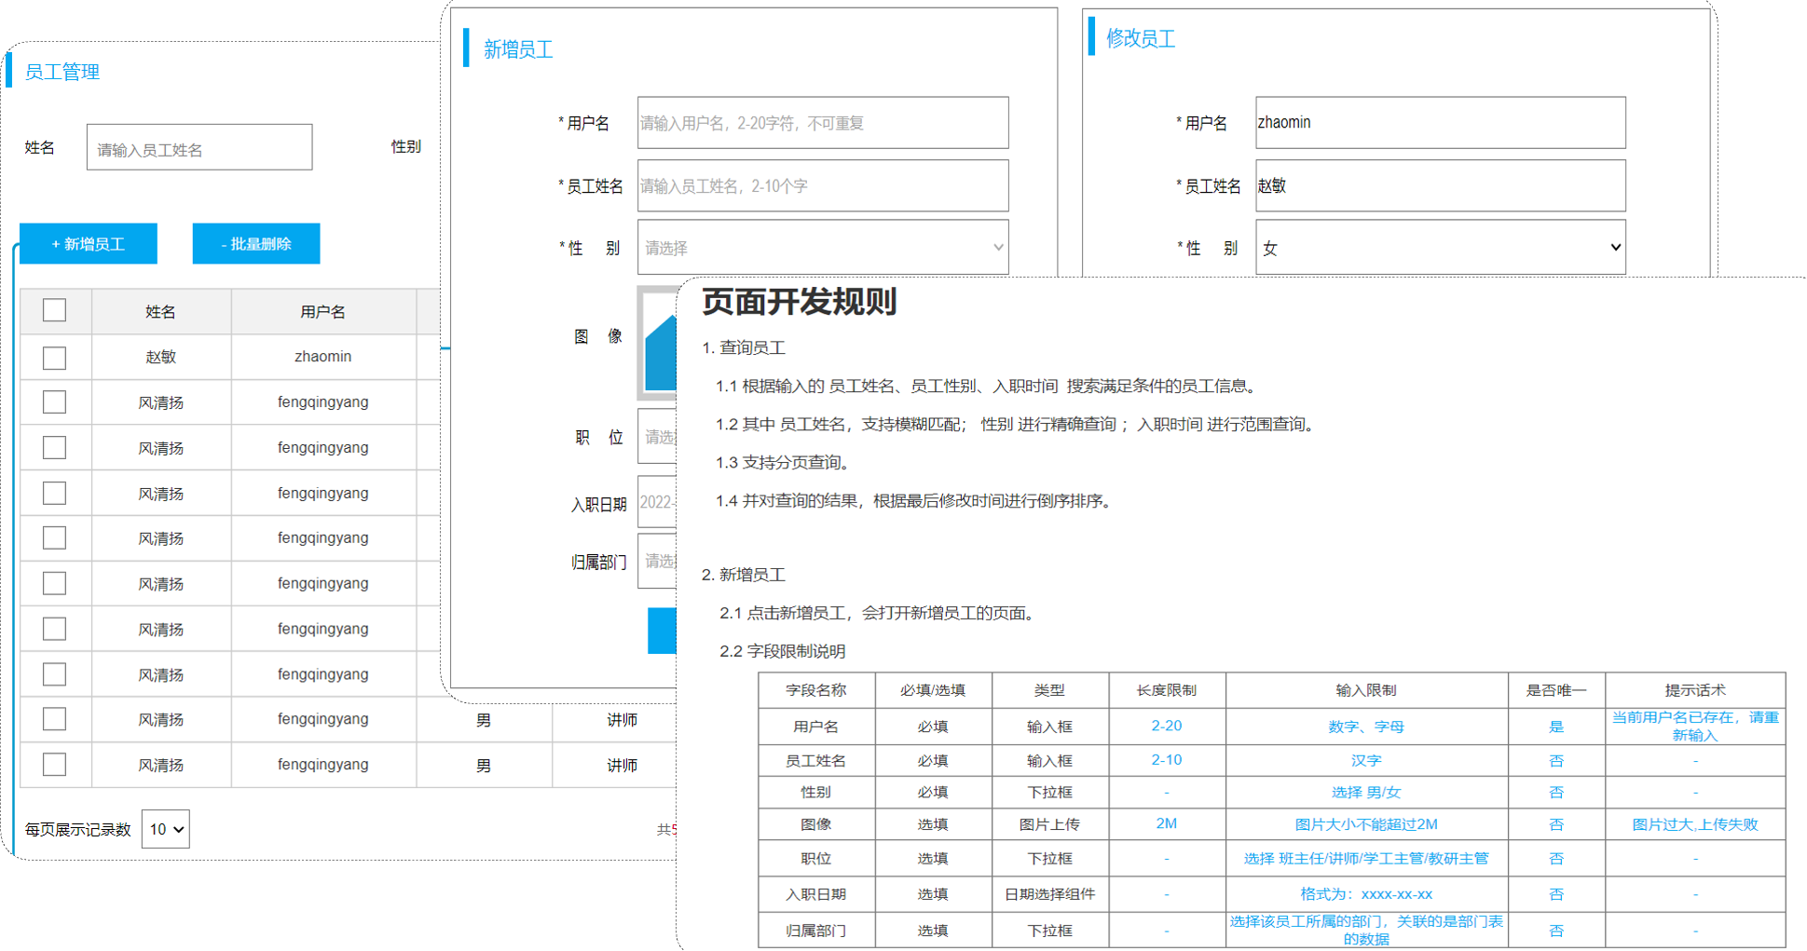Open the 性别 dropdown showing 女 in 修改员工
The width and height of the screenshot is (1807, 951).
1441,248
